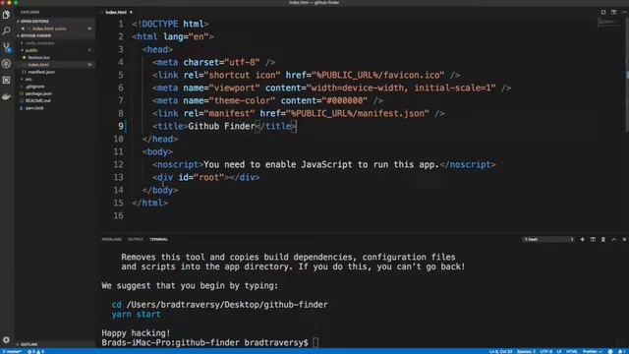Click the Prettier status indicator
The height and width of the screenshot is (354, 629).
(x=592, y=351)
